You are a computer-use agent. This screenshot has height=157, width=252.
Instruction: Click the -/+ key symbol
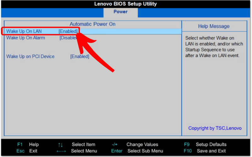pyautogui.click(x=114, y=144)
